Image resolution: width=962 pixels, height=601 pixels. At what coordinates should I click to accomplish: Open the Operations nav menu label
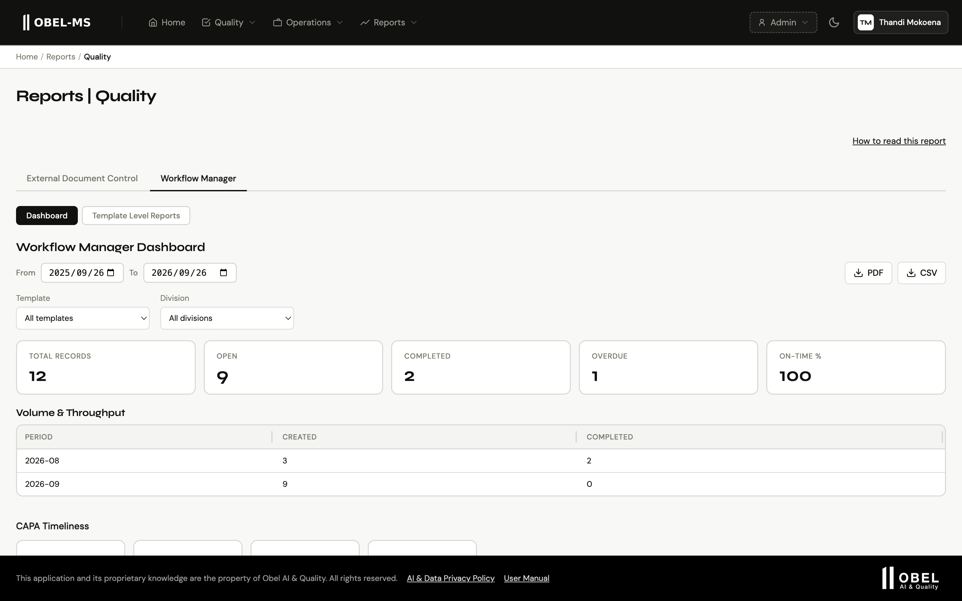(309, 22)
